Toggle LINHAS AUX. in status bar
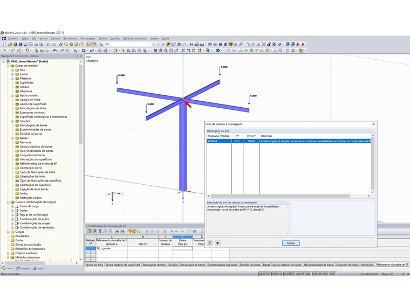Image resolution: width=410 pixels, height=307 pixels. tap(320, 274)
